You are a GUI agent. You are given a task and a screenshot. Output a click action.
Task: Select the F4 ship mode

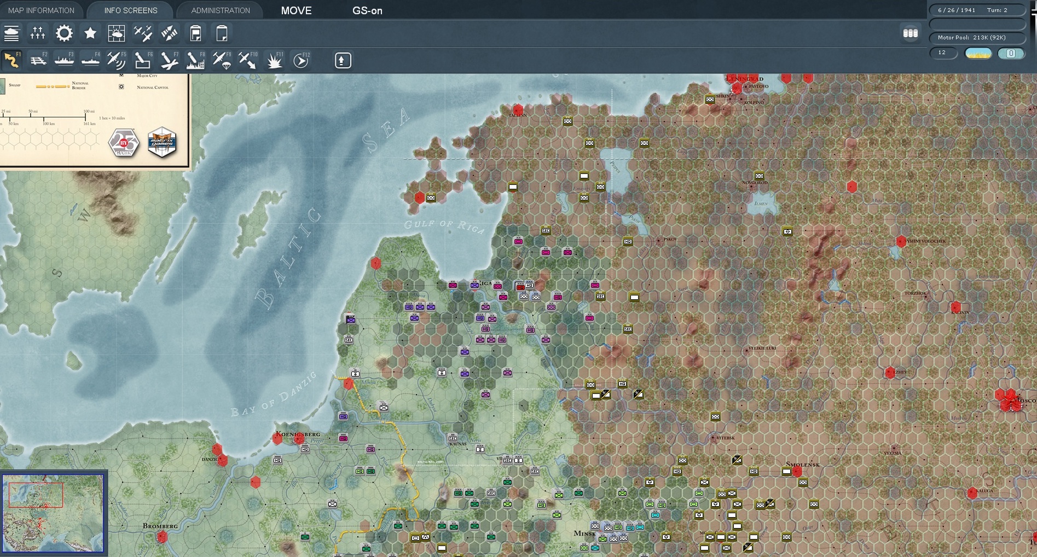[90, 60]
